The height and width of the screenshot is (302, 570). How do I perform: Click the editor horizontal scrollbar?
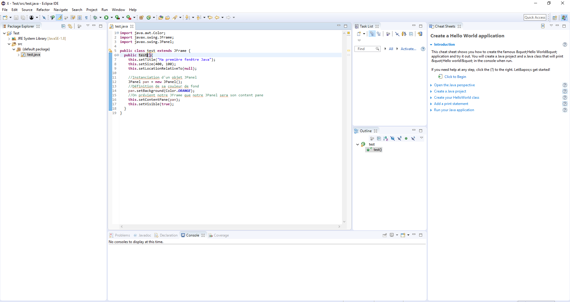[230, 226]
